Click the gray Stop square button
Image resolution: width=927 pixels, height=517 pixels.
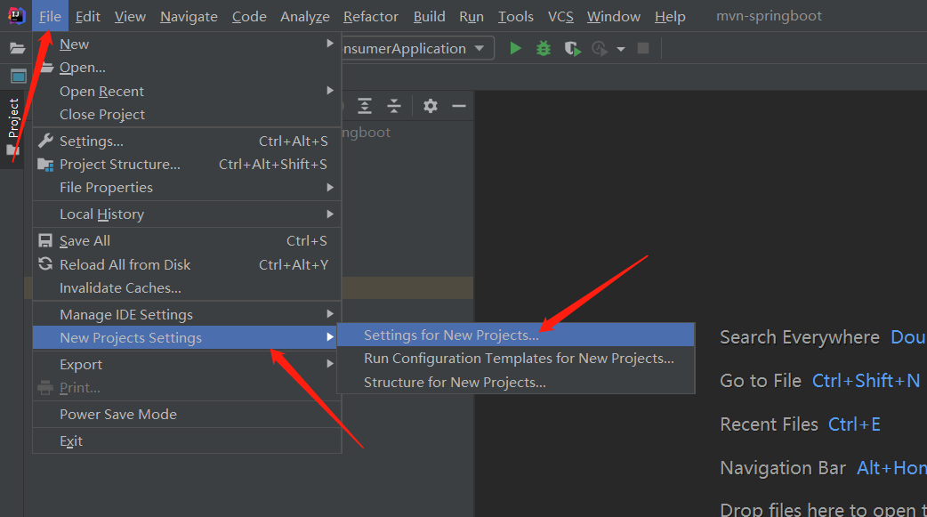(643, 49)
